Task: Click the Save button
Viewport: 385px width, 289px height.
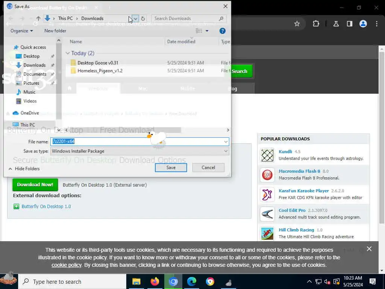Action: 171,167
